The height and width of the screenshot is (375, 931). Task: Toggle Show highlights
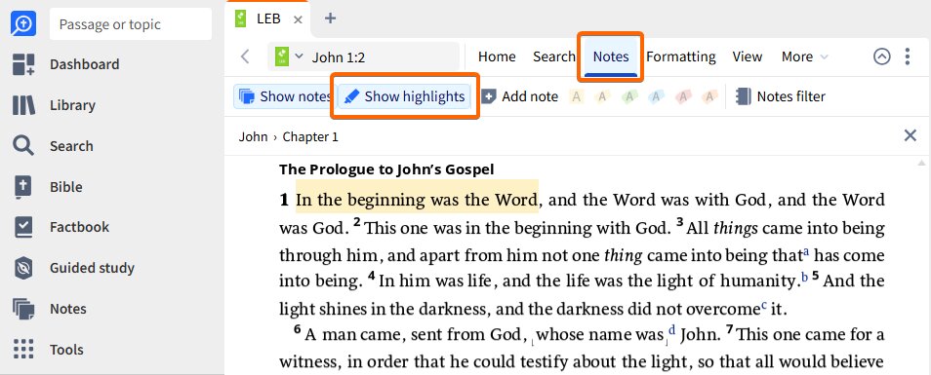click(404, 96)
